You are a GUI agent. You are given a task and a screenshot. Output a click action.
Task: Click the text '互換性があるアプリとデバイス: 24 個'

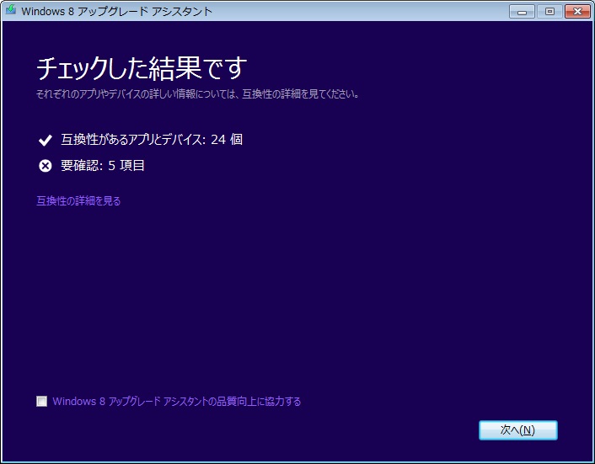coord(152,140)
